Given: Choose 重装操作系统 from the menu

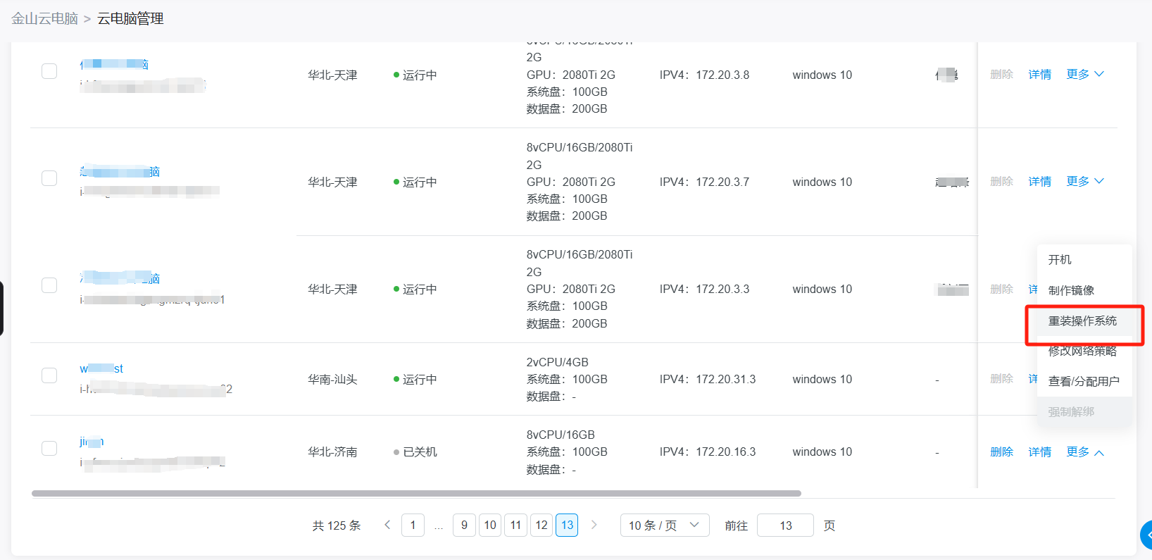Looking at the screenshot, I should [1082, 321].
